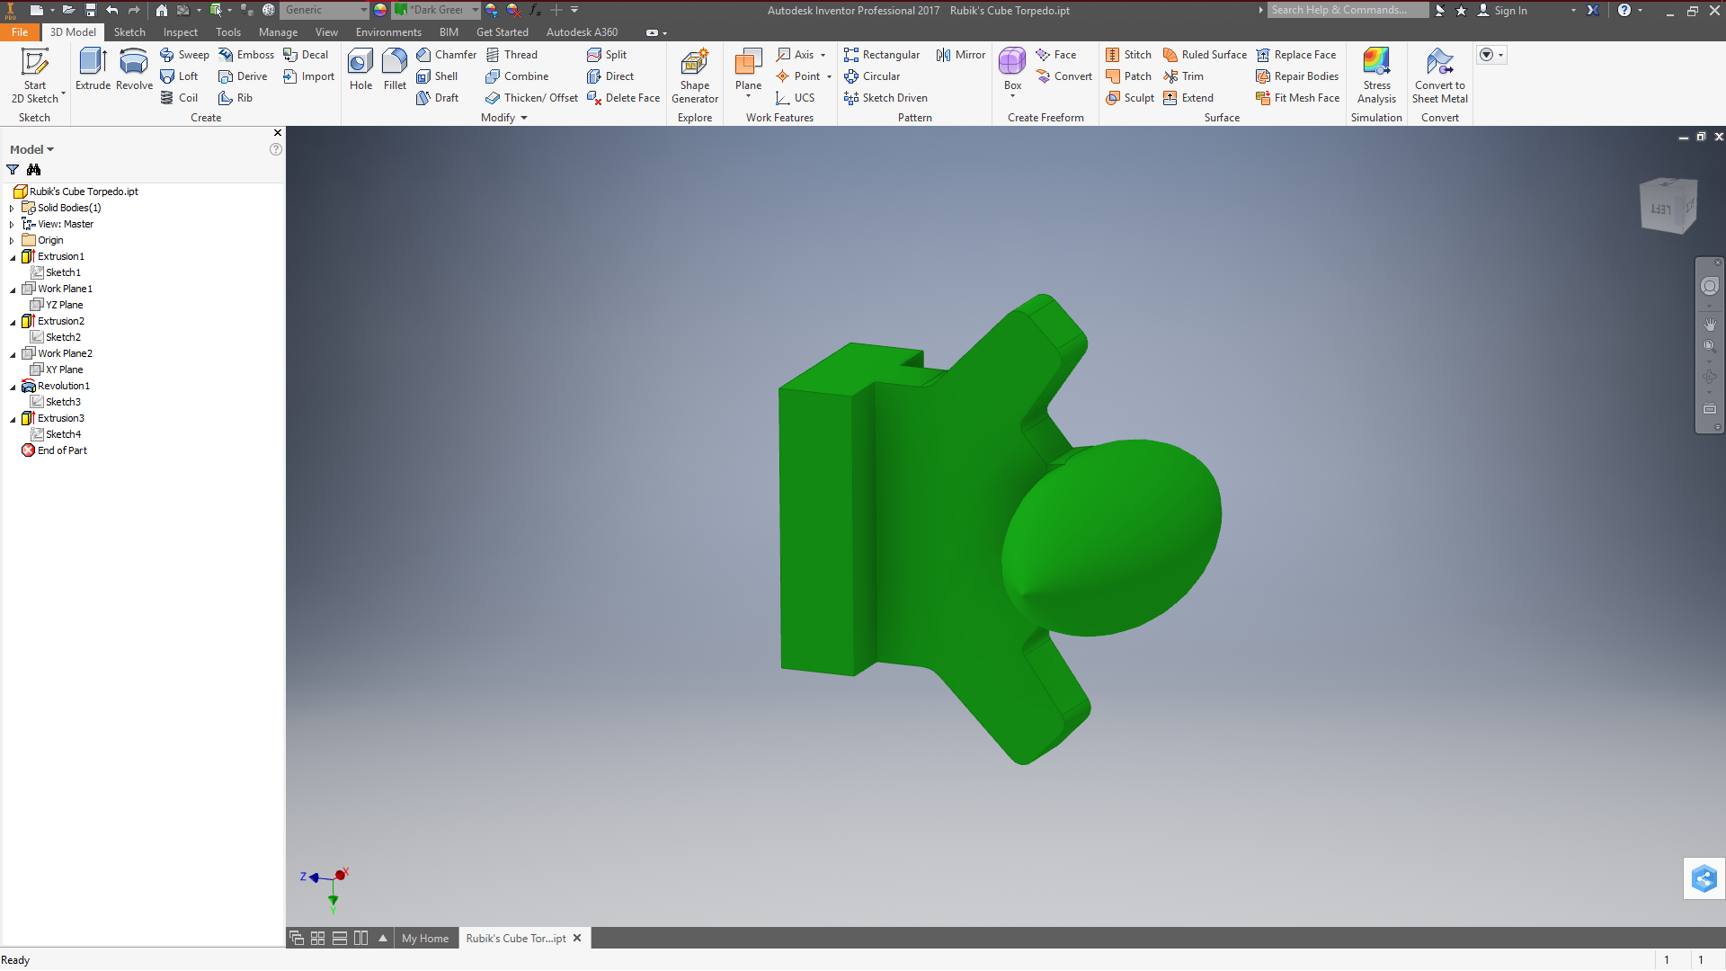Select the Hole tool

360,69
